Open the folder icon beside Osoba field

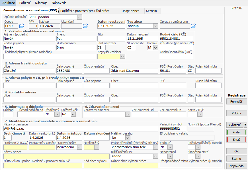click(x=22, y=26)
